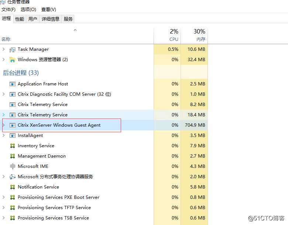Open the 文件(F) menu

pos(8,9)
